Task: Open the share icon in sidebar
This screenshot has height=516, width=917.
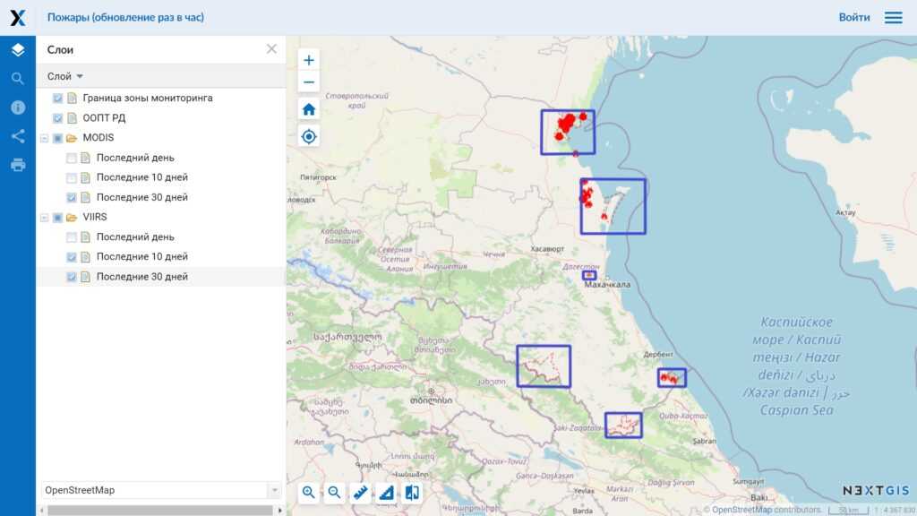Action: (18, 136)
